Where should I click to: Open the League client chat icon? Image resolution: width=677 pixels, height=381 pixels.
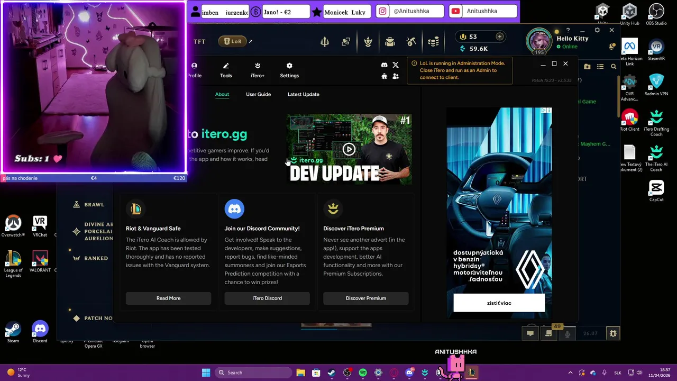530,333
